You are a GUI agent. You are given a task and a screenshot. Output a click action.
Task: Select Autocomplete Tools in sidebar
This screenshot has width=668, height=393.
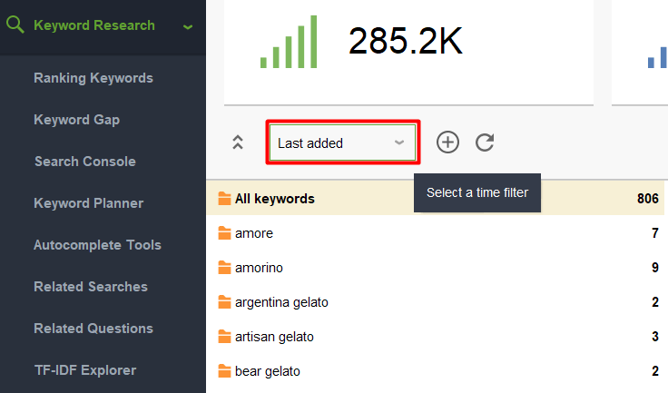click(x=97, y=245)
